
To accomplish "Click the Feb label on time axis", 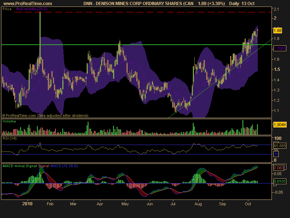I will click(x=50, y=204).
